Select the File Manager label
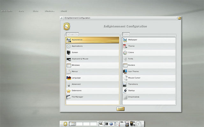The image size is (204, 127). pyautogui.click(x=77, y=97)
